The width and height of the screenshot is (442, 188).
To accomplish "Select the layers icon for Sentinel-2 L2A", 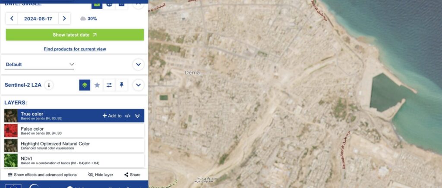I will pos(85,85).
